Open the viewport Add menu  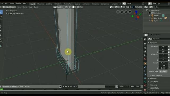(31, 7)
